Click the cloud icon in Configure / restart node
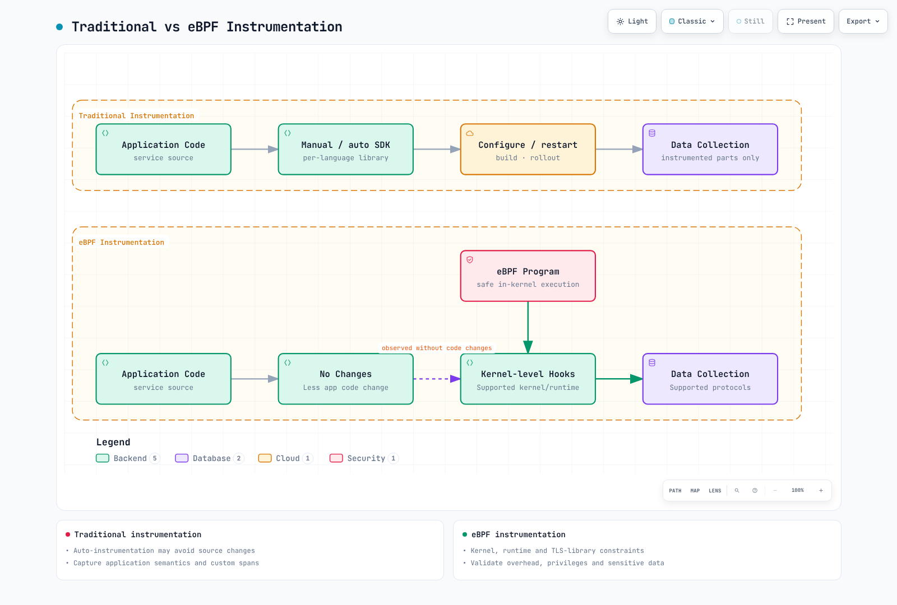Screen dimensions: 897x605 tap(470, 133)
